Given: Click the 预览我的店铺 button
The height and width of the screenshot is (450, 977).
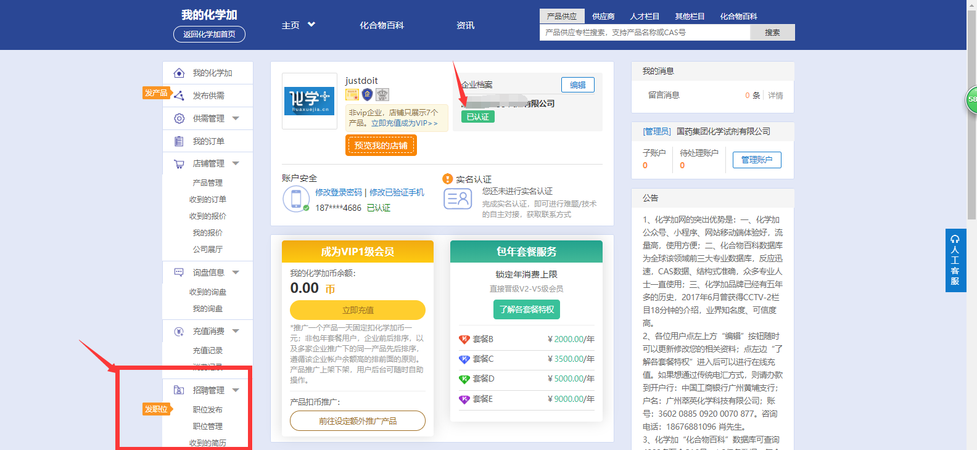Looking at the screenshot, I should (x=381, y=145).
